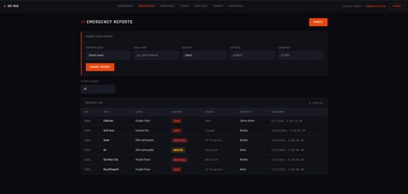
Task: Click the Swat area cell
Action: (106, 140)
